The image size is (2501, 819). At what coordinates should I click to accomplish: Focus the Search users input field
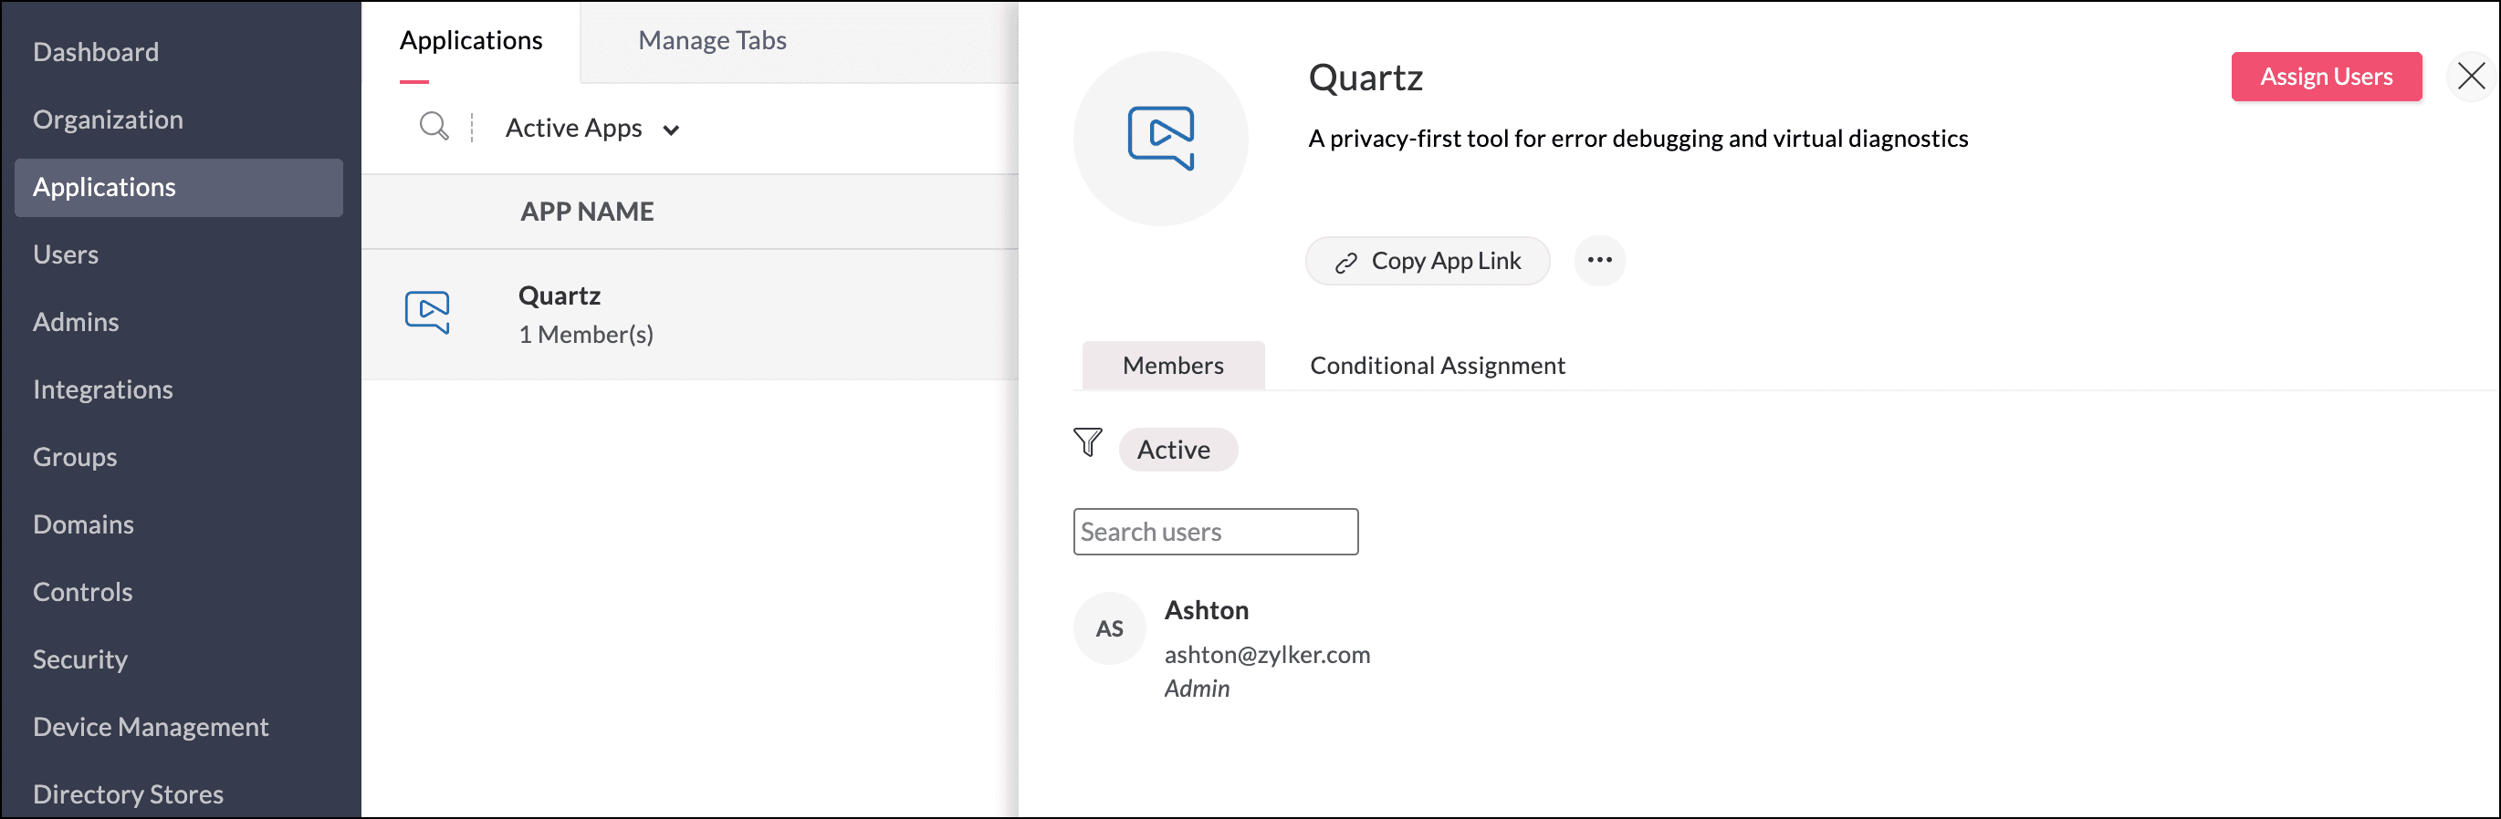click(1215, 532)
